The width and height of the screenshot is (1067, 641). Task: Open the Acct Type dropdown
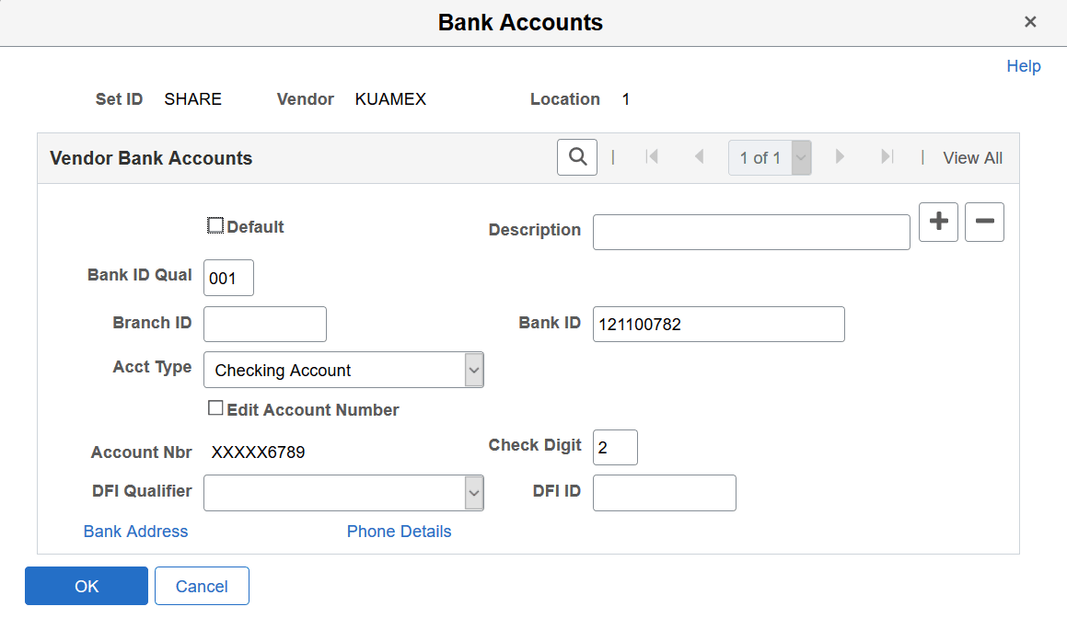click(x=473, y=370)
